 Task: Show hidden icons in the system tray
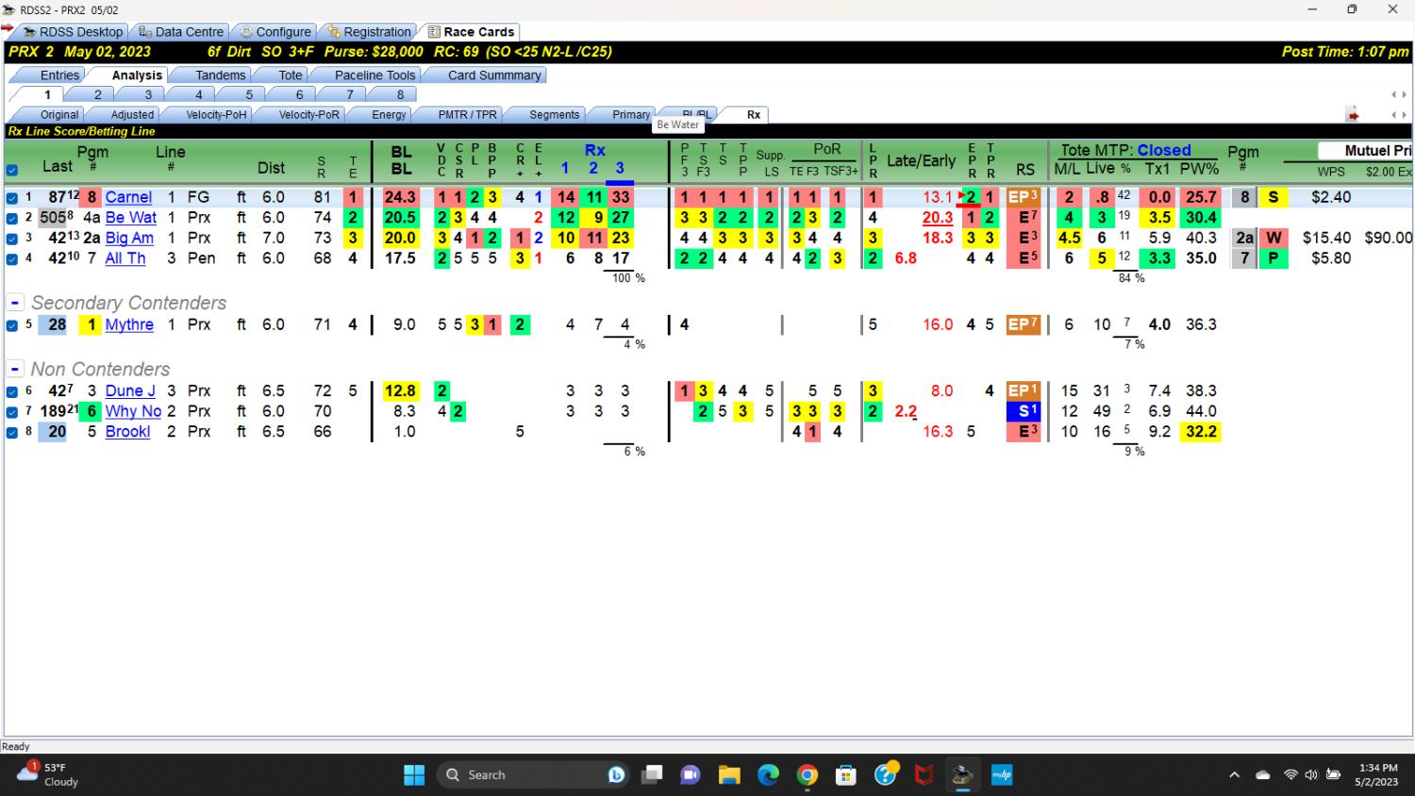[x=1234, y=775]
